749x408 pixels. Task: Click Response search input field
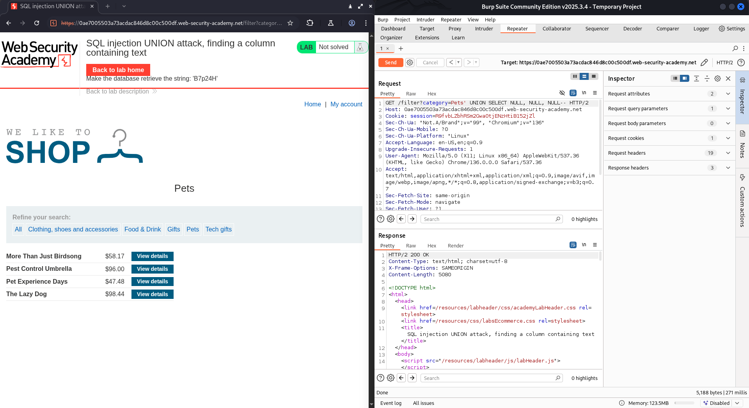pyautogui.click(x=492, y=378)
